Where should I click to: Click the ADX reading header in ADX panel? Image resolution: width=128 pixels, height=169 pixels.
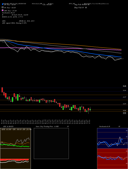(x=16, y=129)
